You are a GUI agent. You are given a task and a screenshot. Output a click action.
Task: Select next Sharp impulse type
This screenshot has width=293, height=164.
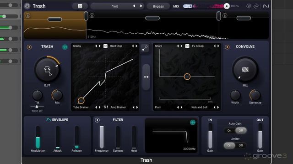181,46
